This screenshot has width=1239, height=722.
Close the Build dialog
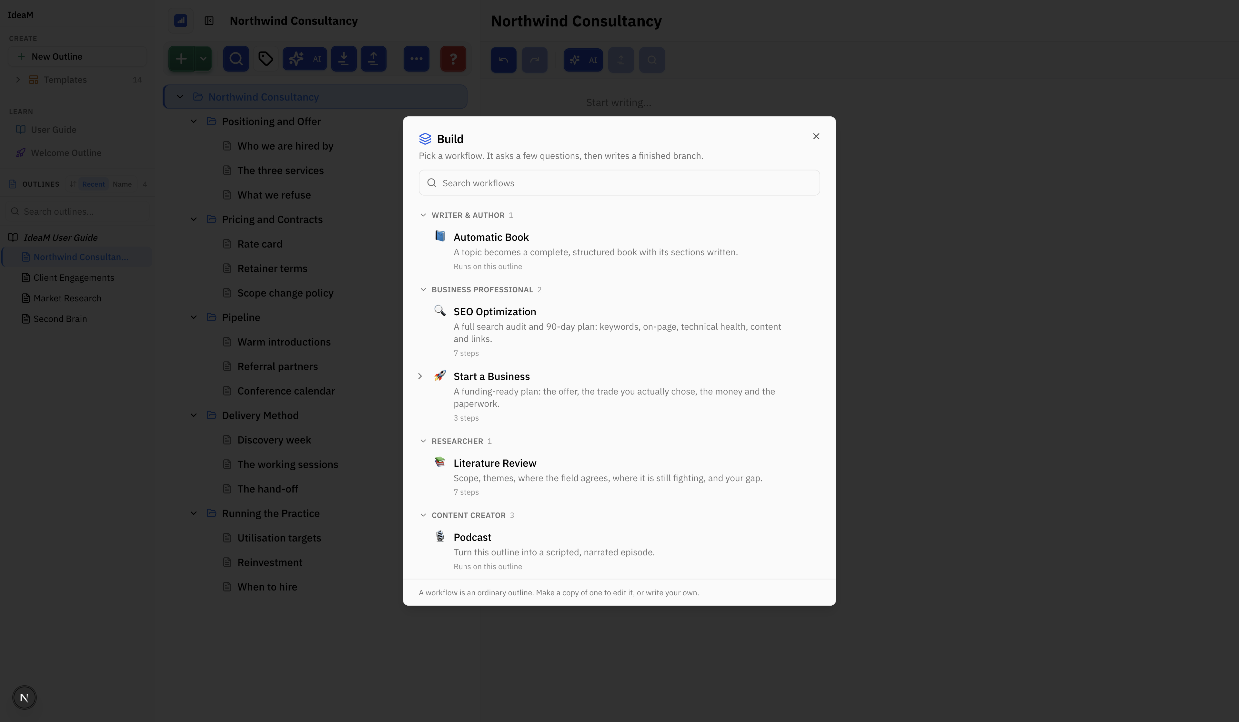[816, 136]
